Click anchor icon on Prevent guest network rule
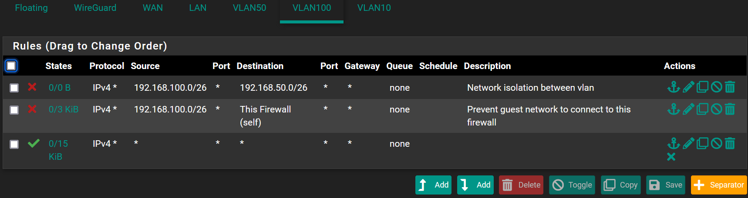This screenshot has width=748, height=198. click(x=674, y=109)
